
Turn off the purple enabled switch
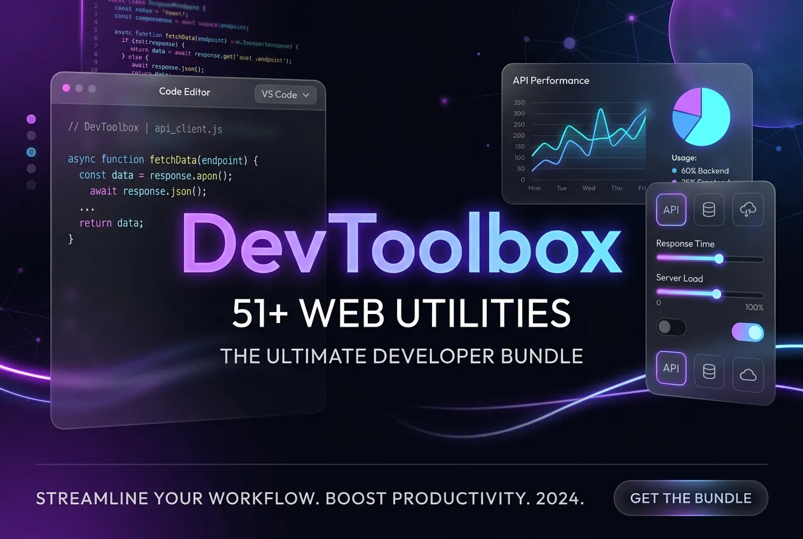point(748,332)
